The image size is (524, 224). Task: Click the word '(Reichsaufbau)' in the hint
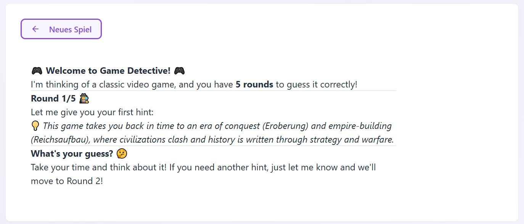tap(61, 140)
